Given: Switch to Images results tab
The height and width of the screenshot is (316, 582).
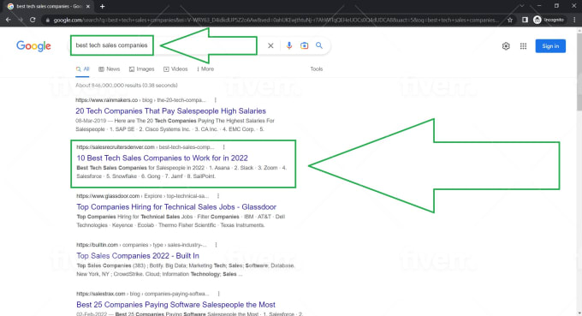Looking at the screenshot, I should (x=141, y=69).
